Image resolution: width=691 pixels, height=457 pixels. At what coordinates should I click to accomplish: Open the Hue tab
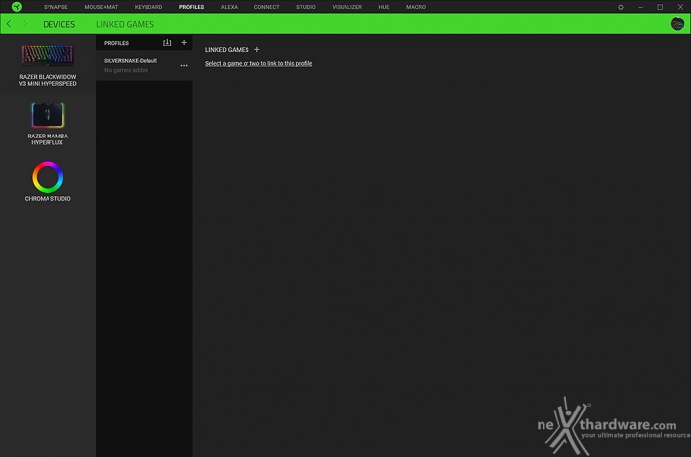(384, 7)
